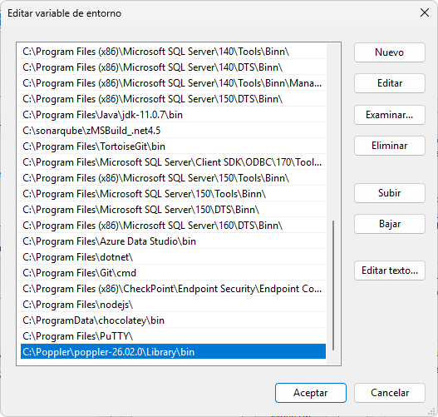438x417 pixels.
Task: Click the Nuevo button
Action: 390,52
